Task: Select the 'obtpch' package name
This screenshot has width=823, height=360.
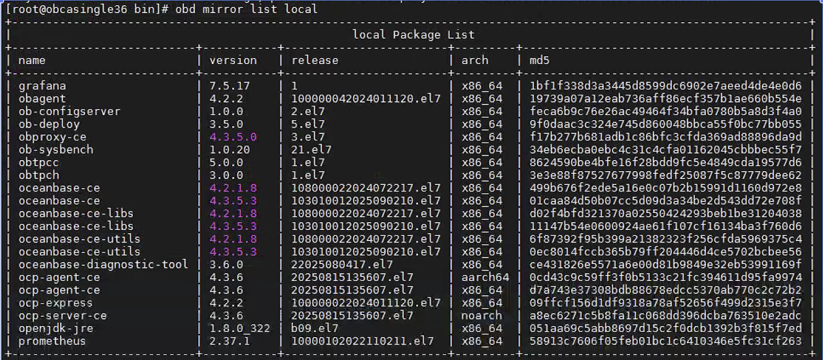Action: click(x=39, y=175)
